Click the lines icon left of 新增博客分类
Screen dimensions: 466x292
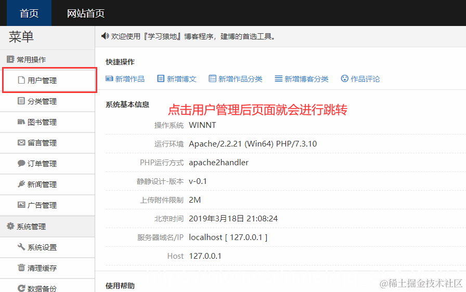[x=278, y=78]
